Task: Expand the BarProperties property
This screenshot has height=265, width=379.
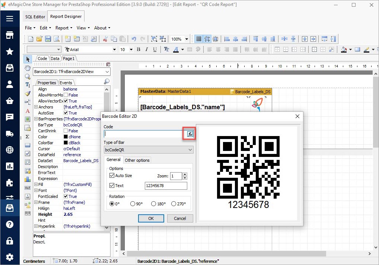Action: 36,119
